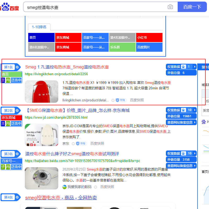This screenshot has height=209, width=209.
Task: Click the link icon beside 第3名
Action: (x=17, y=154)
